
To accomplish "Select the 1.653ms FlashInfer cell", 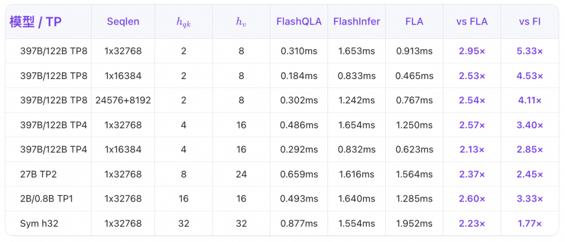I will pyautogui.click(x=356, y=51).
